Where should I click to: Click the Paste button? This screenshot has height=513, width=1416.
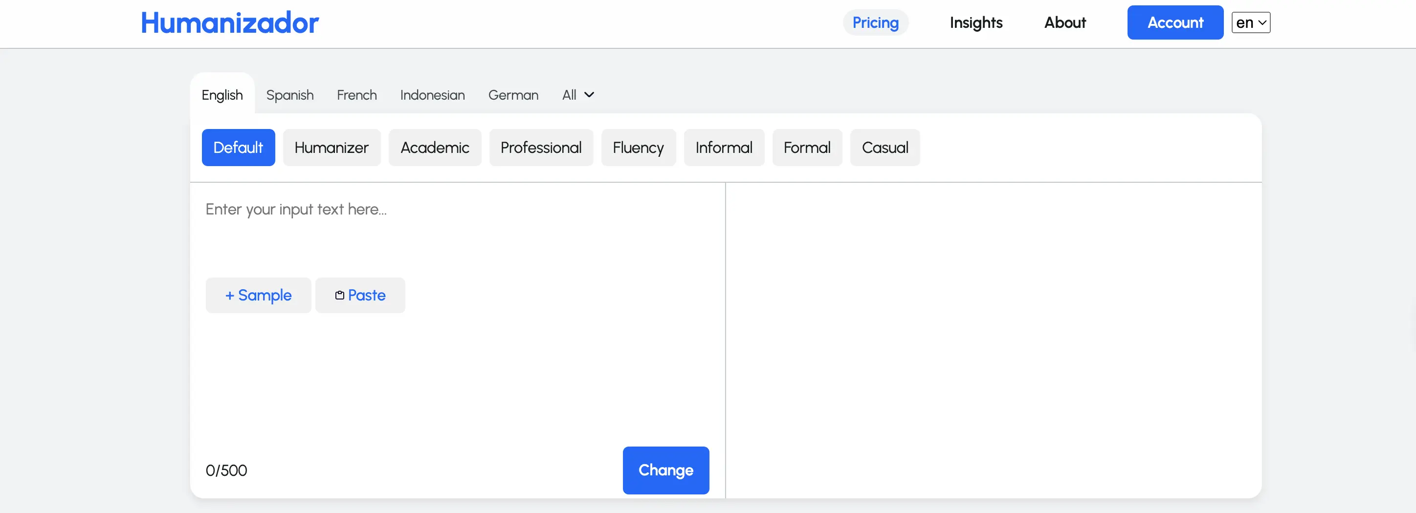tap(360, 296)
